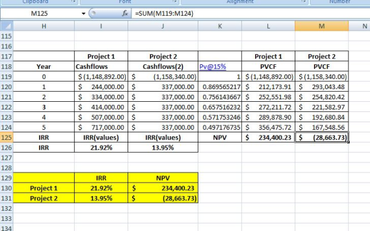Select Project 1 cashflow $414,000.00

(x=101, y=107)
